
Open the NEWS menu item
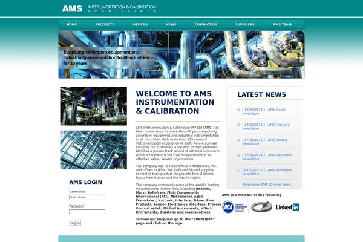pos(171,24)
